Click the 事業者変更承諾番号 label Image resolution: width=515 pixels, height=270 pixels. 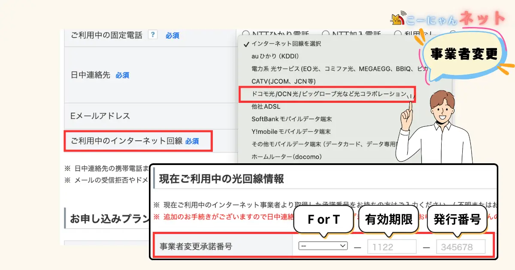pyautogui.click(x=196, y=246)
